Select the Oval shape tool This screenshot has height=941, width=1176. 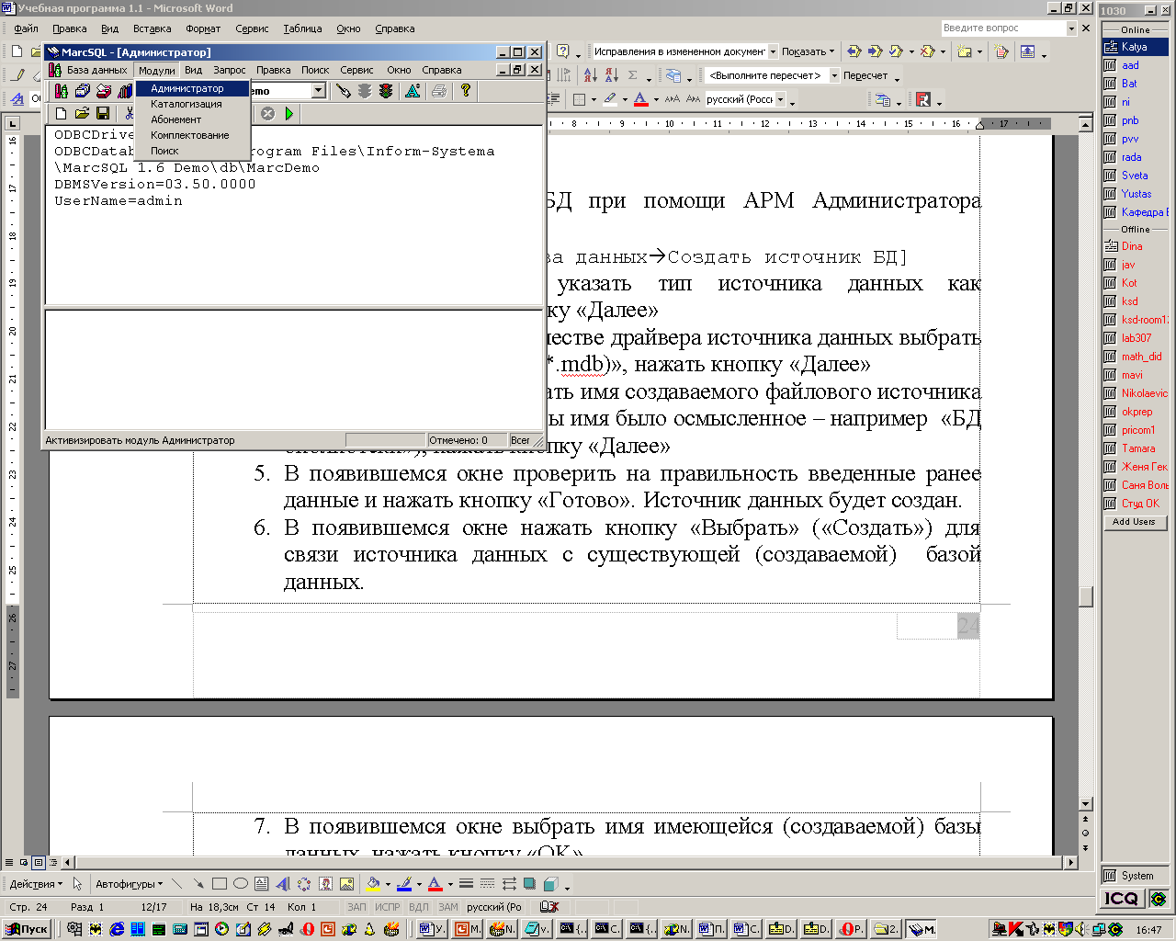coord(240,884)
